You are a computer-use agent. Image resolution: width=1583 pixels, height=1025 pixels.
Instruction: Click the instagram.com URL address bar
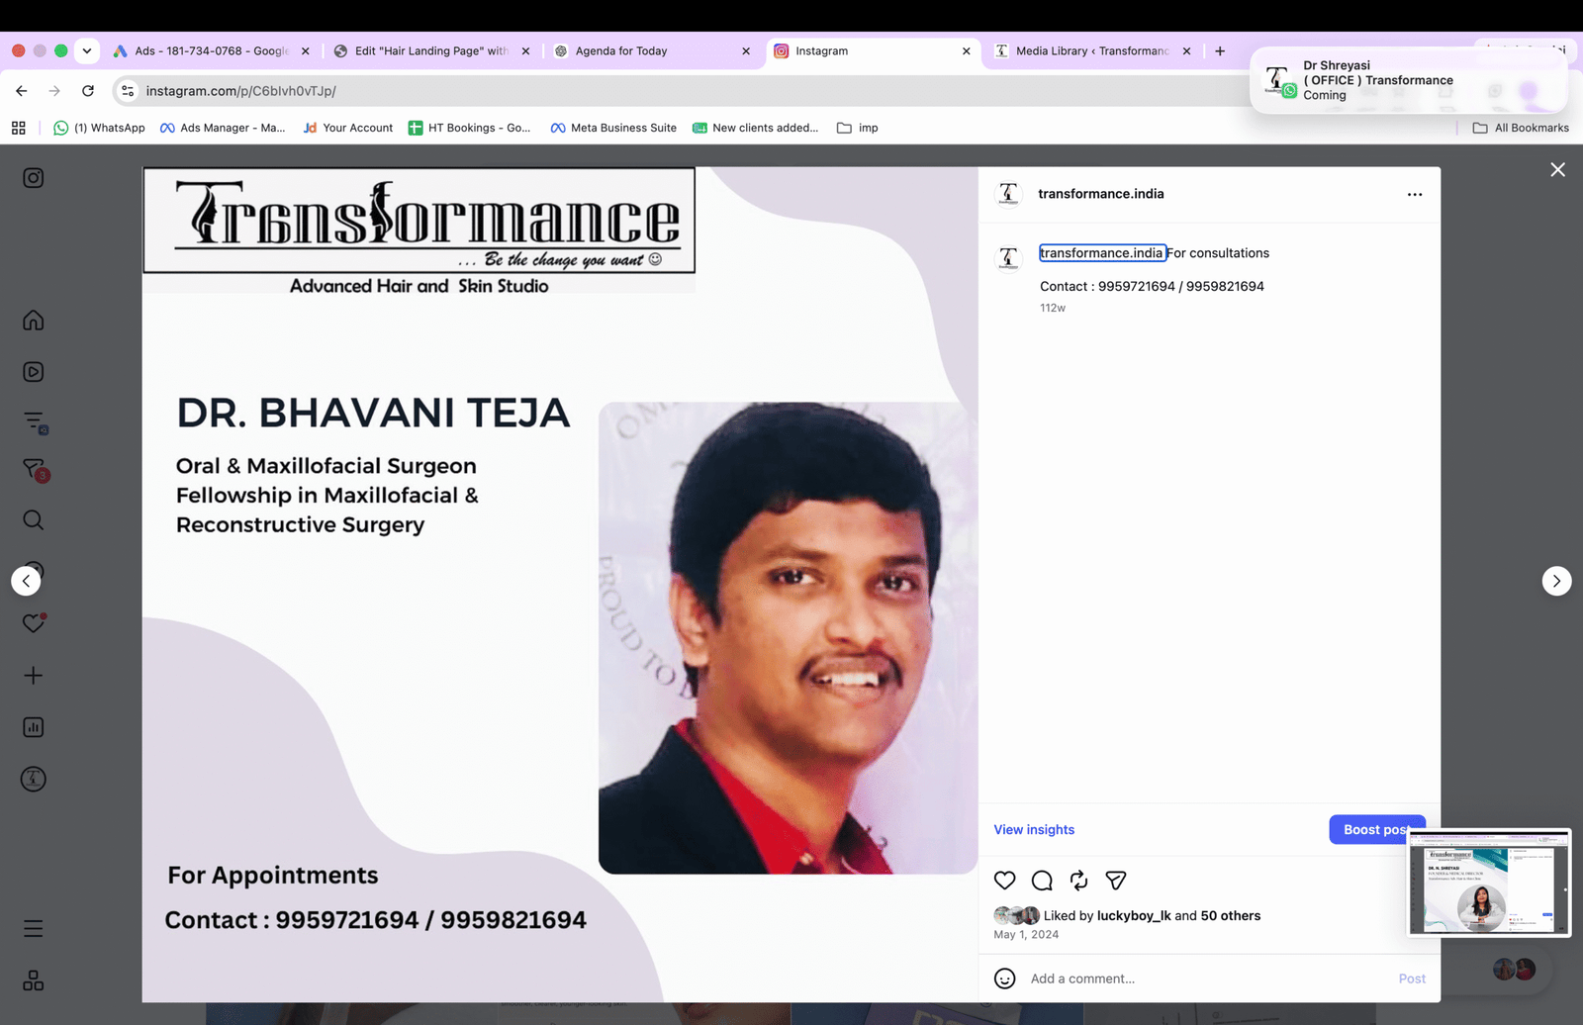pyautogui.click(x=683, y=91)
